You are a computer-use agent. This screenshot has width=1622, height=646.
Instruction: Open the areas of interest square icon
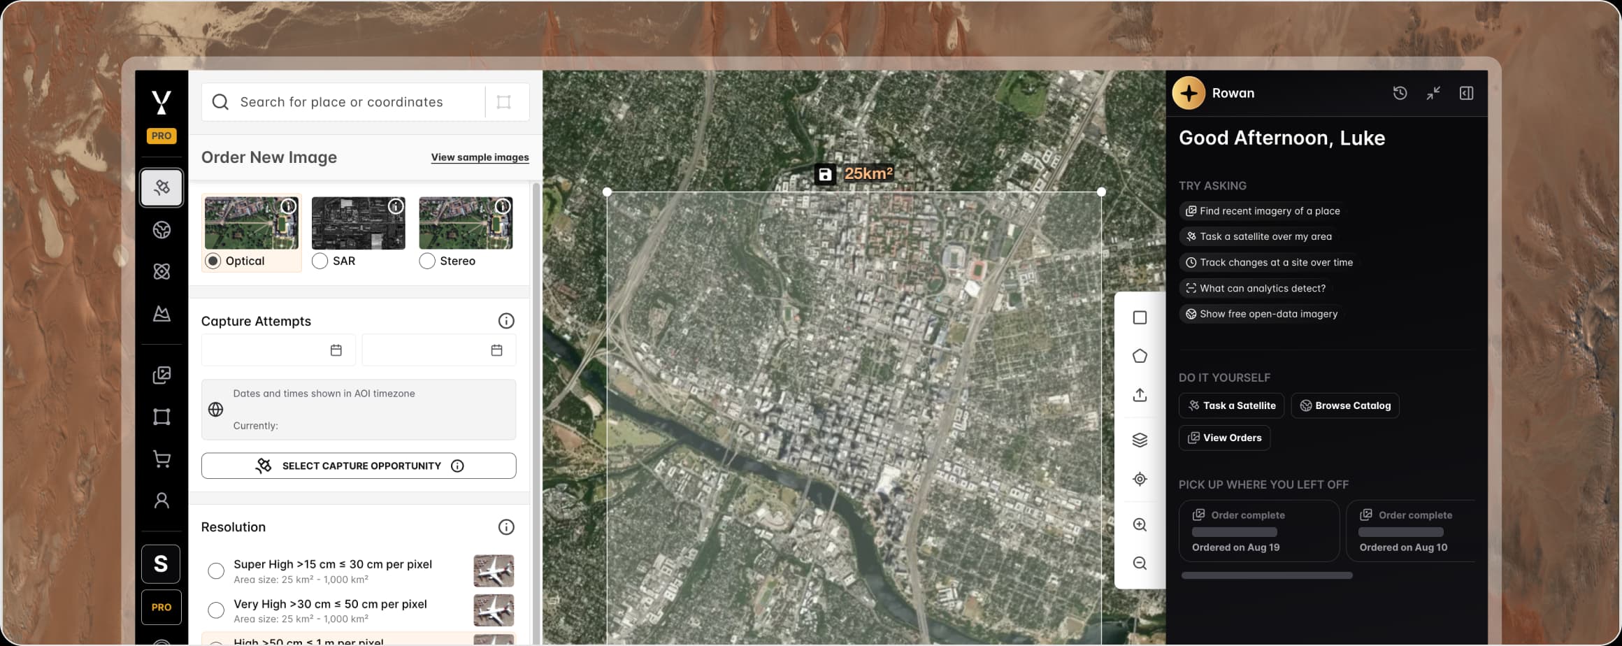click(162, 417)
